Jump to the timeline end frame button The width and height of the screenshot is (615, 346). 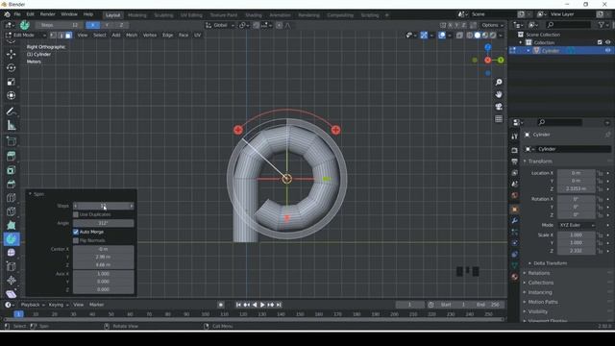coord(279,305)
